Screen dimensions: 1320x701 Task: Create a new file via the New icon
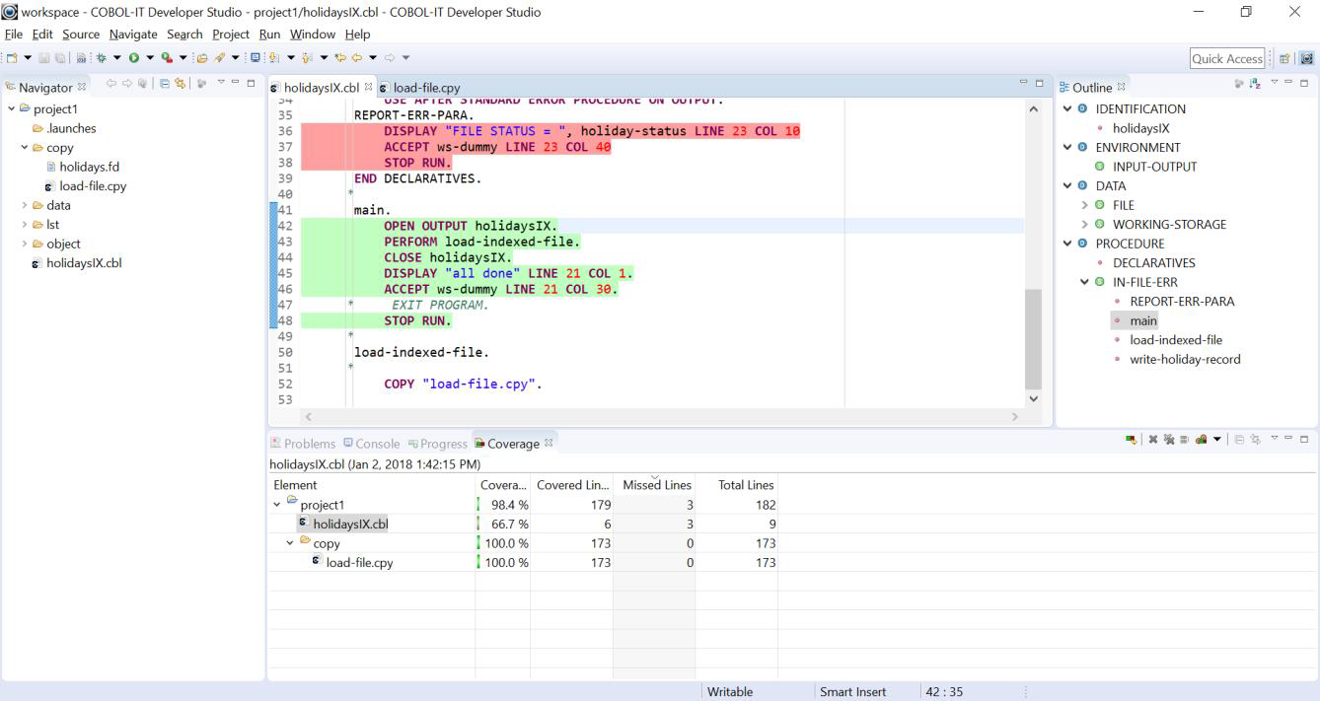11,57
